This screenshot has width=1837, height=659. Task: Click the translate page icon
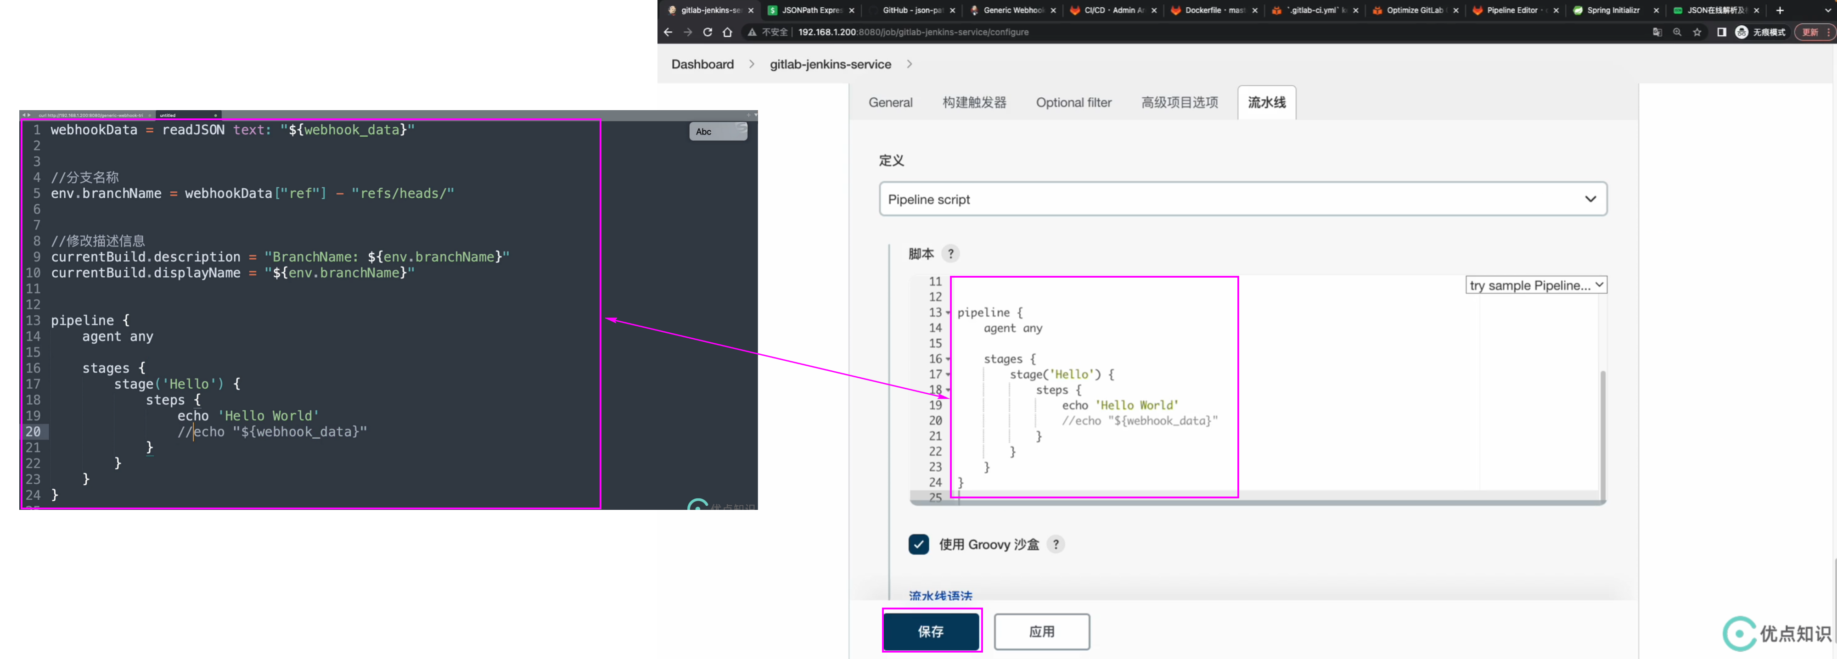click(1657, 32)
